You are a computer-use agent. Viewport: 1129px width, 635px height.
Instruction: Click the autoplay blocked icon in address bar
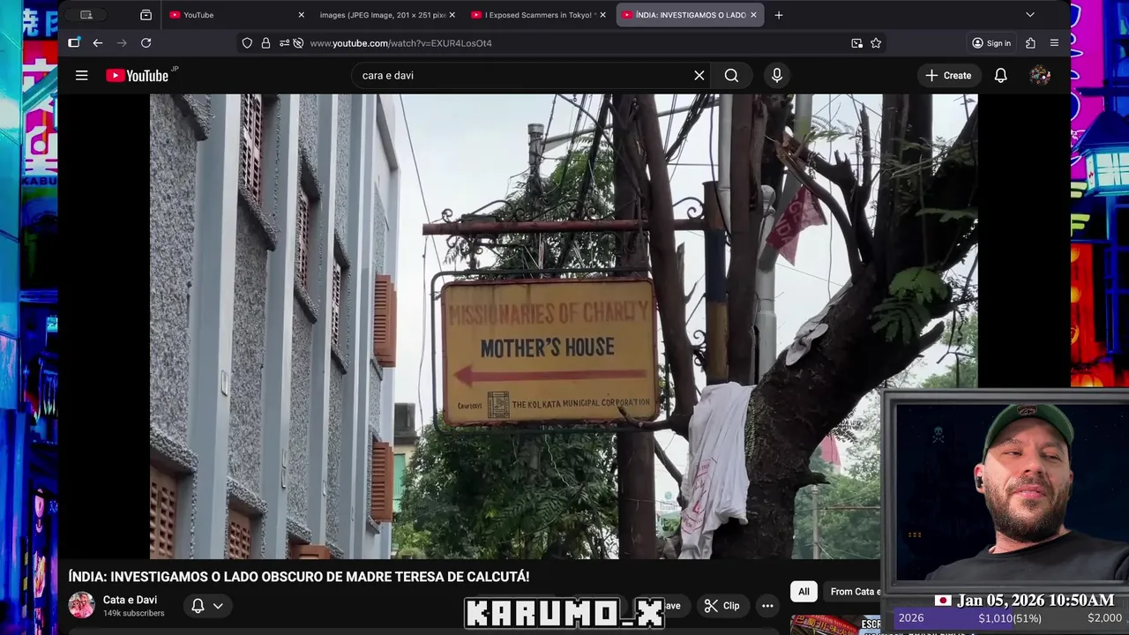pyautogui.click(x=298, y=43)
